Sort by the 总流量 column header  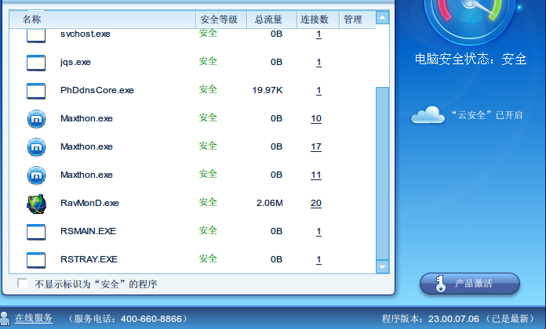click(x=272, y=19)
